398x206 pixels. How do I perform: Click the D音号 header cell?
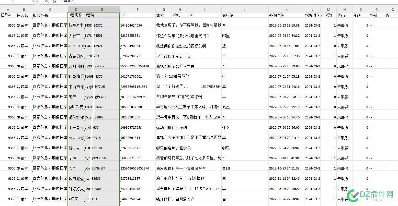pos(102,15)
